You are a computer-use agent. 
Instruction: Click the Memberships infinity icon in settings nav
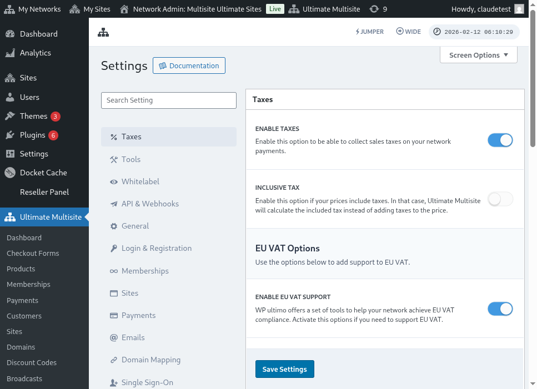point(114,271)
